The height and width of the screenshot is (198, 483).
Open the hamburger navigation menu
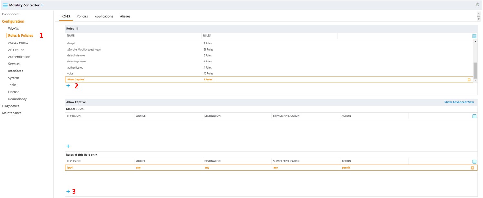pyautogui.click(x=5, y=5)
